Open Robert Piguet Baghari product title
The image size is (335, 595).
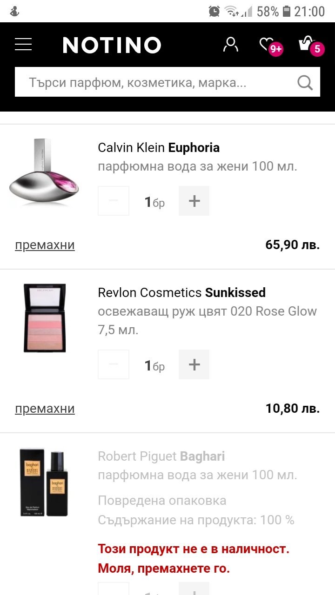(161, 456)
